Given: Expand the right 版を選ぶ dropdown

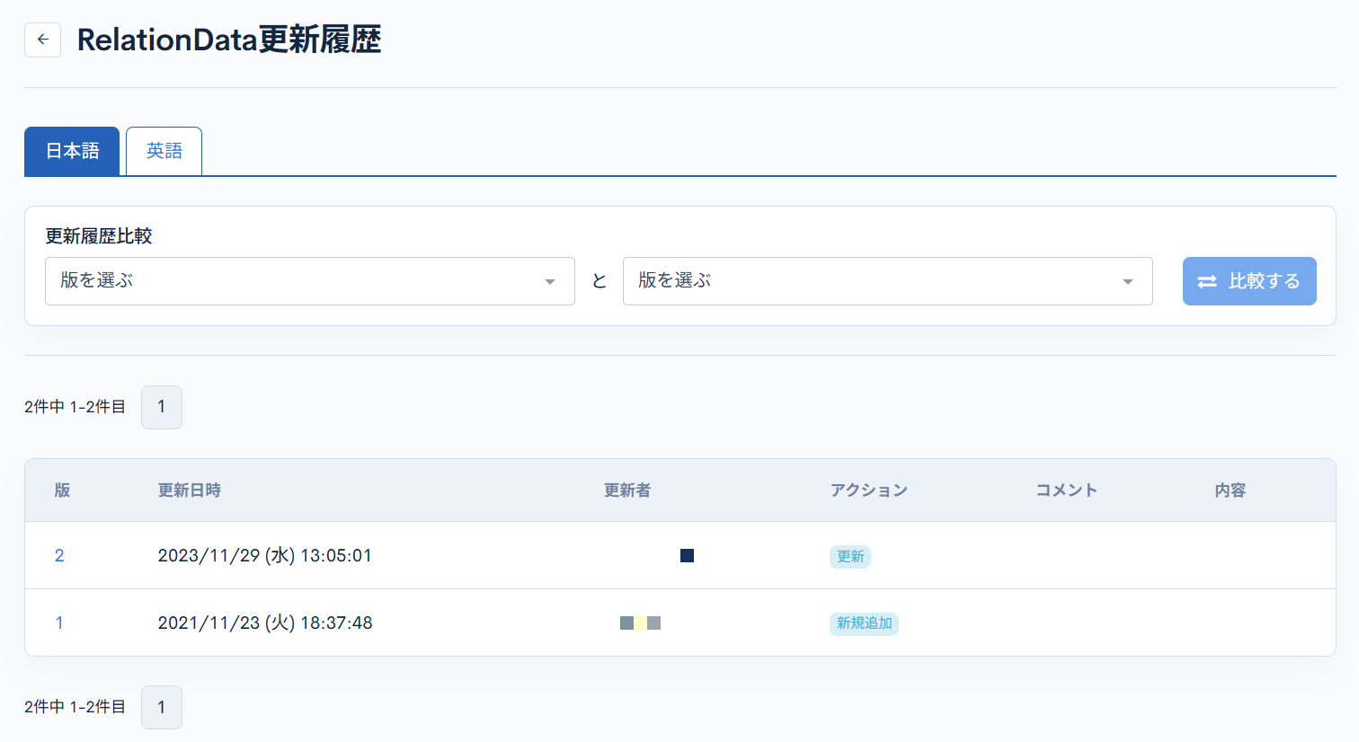Looking at the screenshot, I should pos(887,281).
